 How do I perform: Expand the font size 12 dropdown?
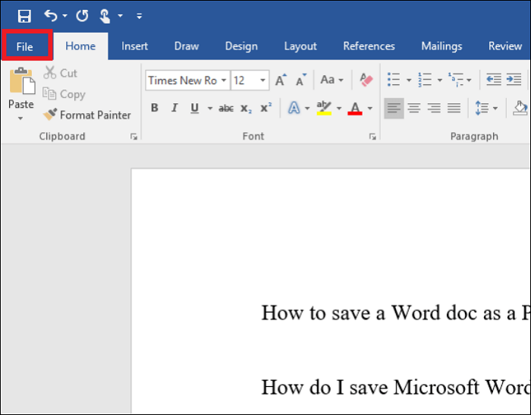(x=263, y=80)
